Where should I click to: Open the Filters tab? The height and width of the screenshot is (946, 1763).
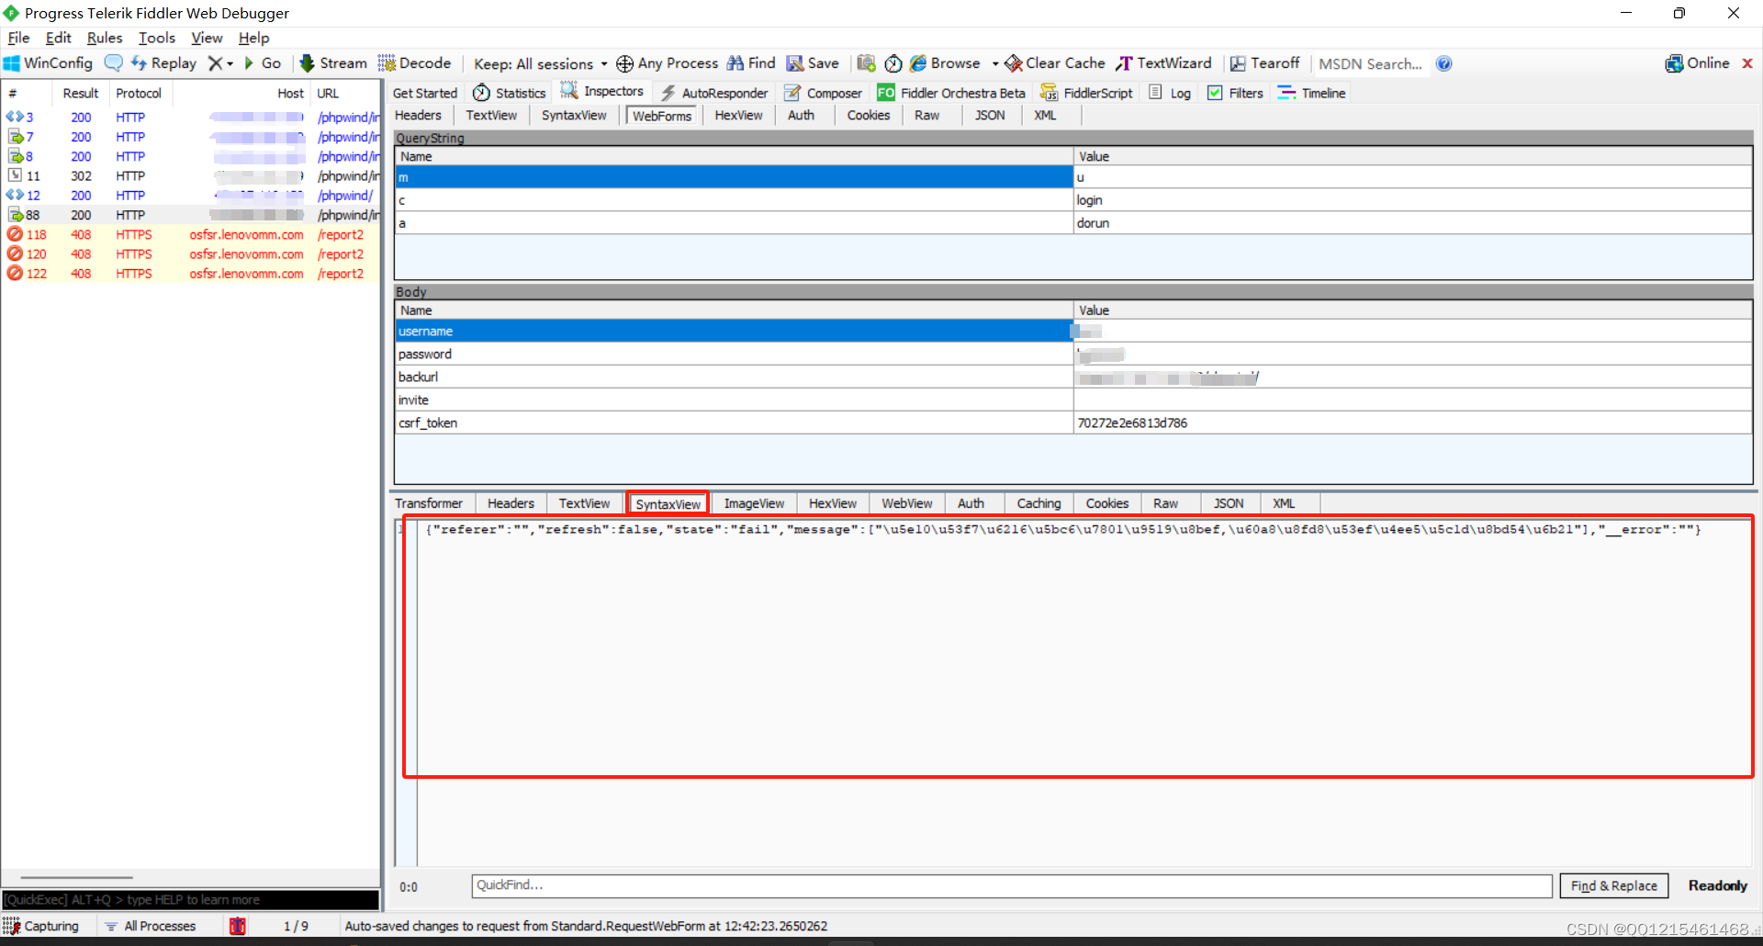click(x=1236, y=93)
